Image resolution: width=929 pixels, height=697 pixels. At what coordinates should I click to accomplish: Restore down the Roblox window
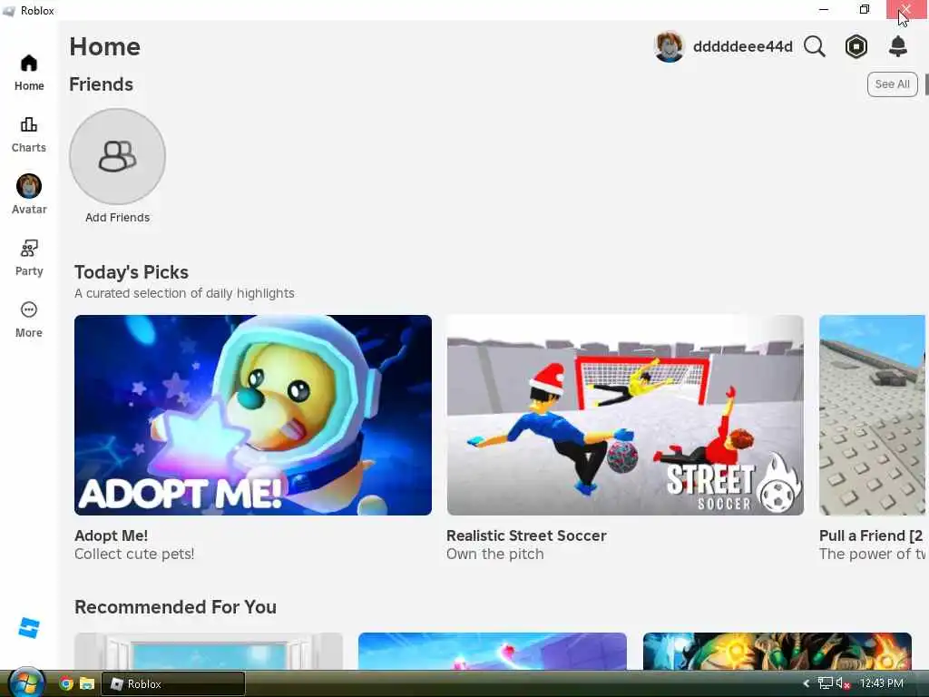pos(865,9)
